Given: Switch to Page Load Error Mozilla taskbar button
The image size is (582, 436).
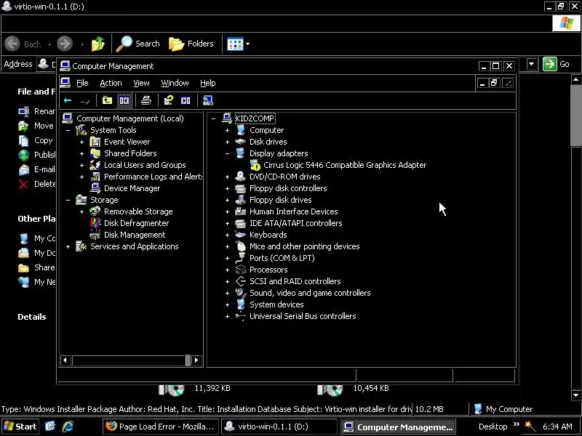Looking at the screenshot, I should (x=160, y=427).
